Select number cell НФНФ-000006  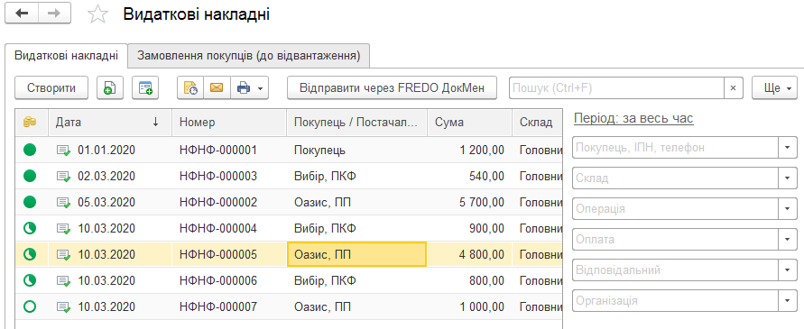(x=229, y=280)
